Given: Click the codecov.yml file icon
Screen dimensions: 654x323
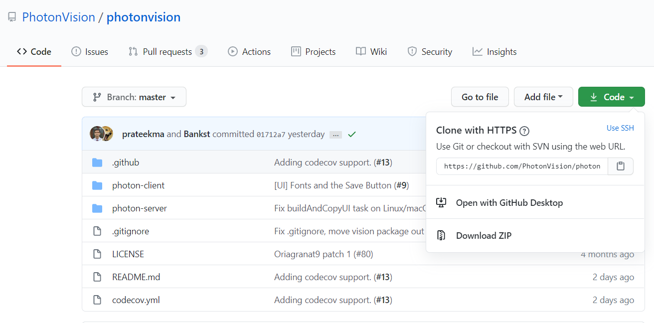Looking at the screenshot, I should [x=97, y=300].
